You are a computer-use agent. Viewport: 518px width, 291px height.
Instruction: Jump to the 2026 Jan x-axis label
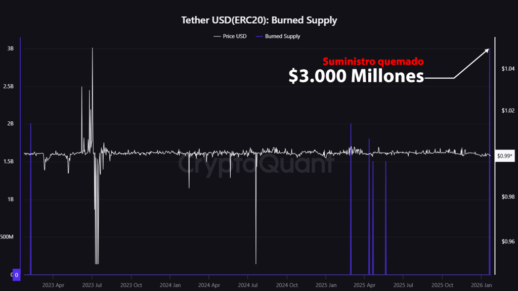pyautogui.click(x=481, y=285)
